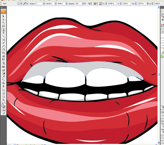Select the Paintbrush tool
The width and height of the screenshot is (164, 145).
coord(4,43)
